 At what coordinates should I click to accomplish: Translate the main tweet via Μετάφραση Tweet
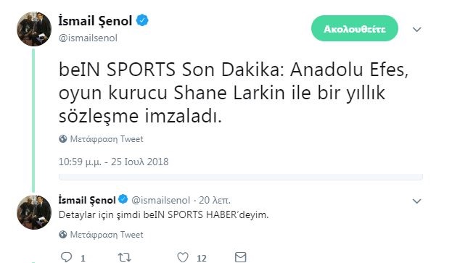point(107,139)
